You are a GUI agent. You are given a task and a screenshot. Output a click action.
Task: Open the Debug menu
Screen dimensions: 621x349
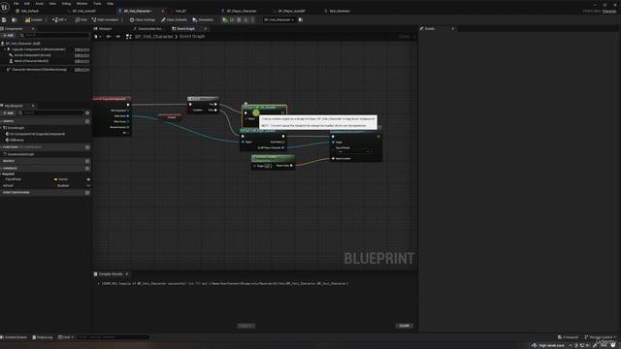point(66,4)
